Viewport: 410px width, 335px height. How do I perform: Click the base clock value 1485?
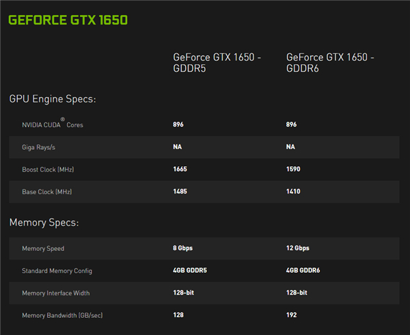pyautogui.click(x=180, y=191)
